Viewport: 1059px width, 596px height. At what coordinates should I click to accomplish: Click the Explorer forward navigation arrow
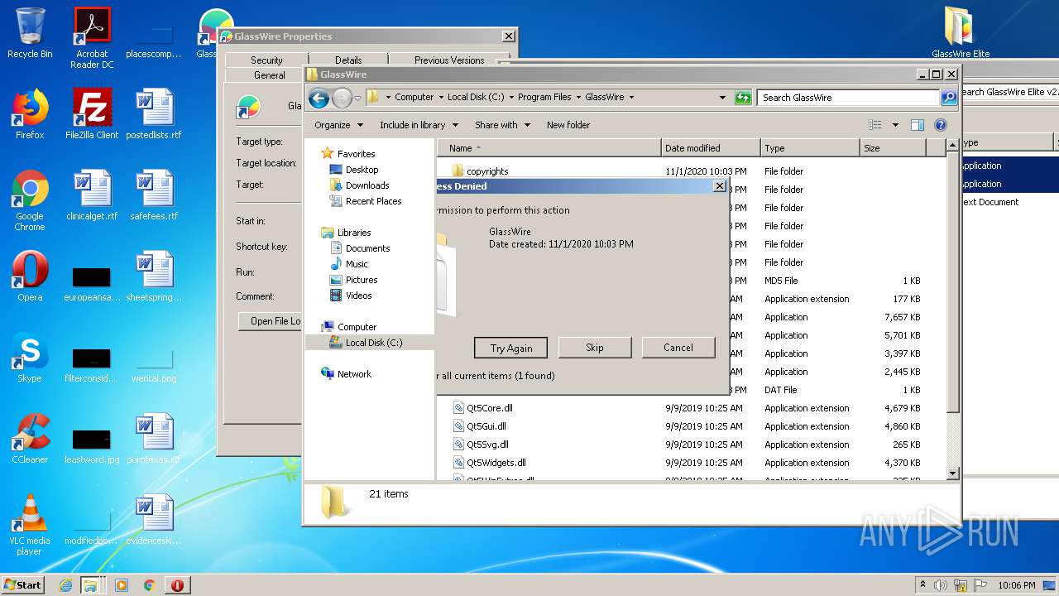pyautogui.click(x=341, y=98)
